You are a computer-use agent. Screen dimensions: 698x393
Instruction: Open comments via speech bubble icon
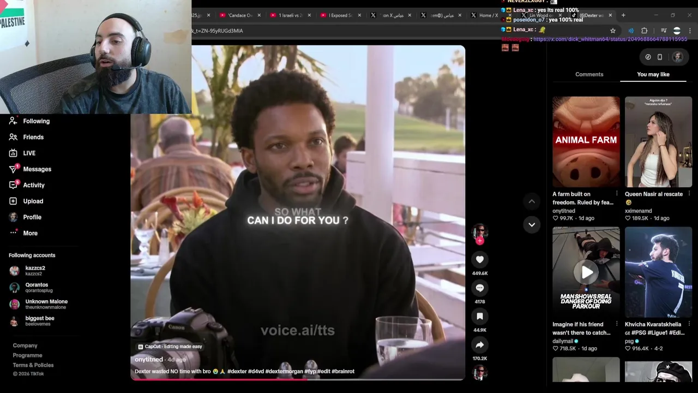click(480, 288)
